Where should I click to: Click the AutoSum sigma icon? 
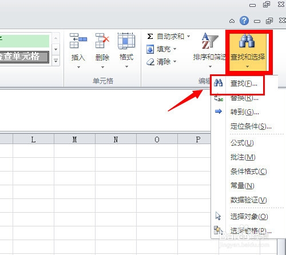pos(150,36)
